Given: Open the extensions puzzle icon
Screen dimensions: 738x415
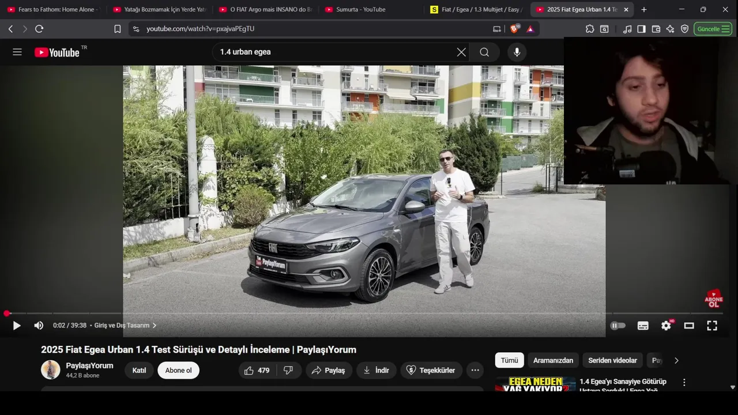Looking at the screenshot, I should coord(590,29).
